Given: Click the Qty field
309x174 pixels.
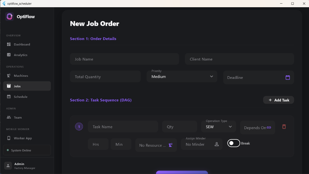Looking at the screenshot, I should click(x=180, y=127).
